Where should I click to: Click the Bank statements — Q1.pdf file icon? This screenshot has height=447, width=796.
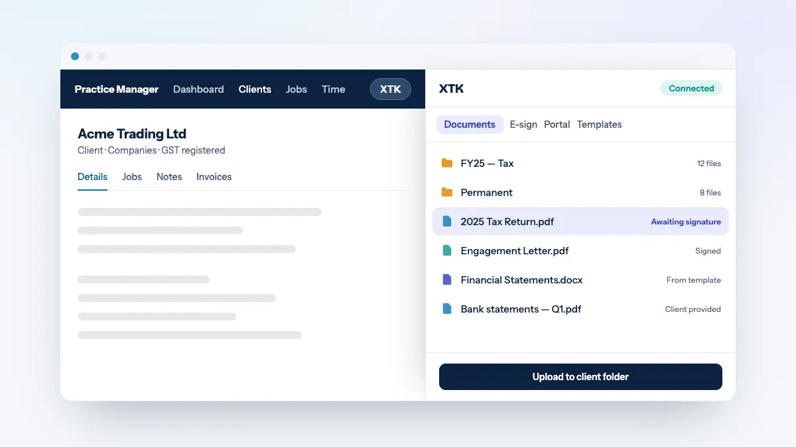(x=447, y=309)
